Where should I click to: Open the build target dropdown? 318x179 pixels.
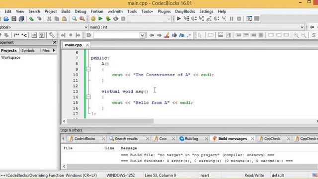click(x=169, y=19)
